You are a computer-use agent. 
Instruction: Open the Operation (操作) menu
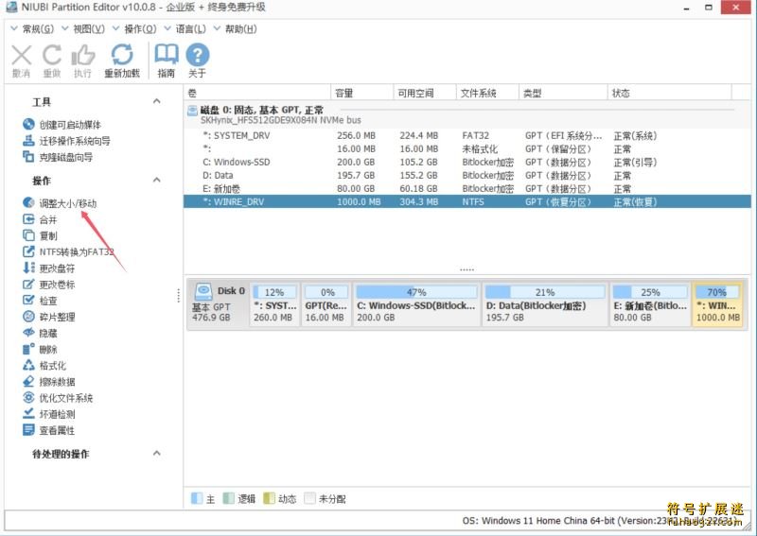(134, 29)
